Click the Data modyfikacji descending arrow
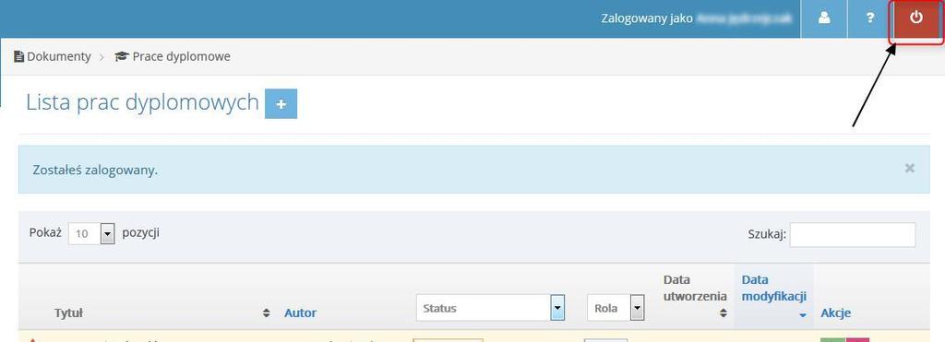 click(x=802, y=315)
